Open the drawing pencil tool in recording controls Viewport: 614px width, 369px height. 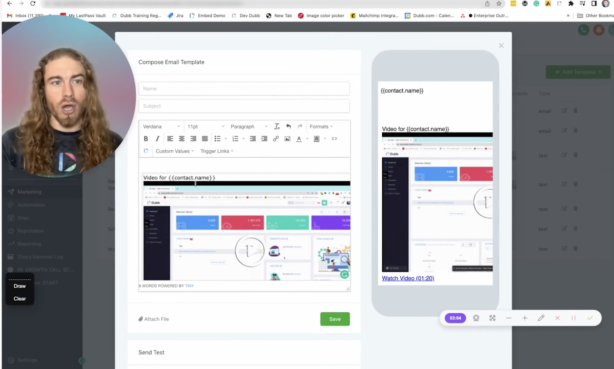pyautogui.click(x=541, y=318)
